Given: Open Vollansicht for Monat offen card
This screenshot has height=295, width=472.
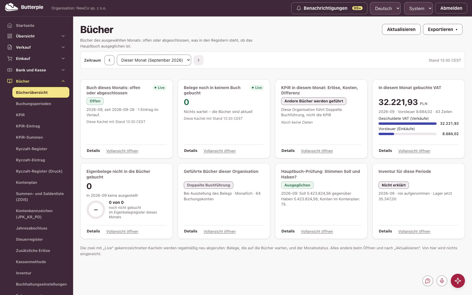Looking at the screenshot, I should (x=122, y=151).
